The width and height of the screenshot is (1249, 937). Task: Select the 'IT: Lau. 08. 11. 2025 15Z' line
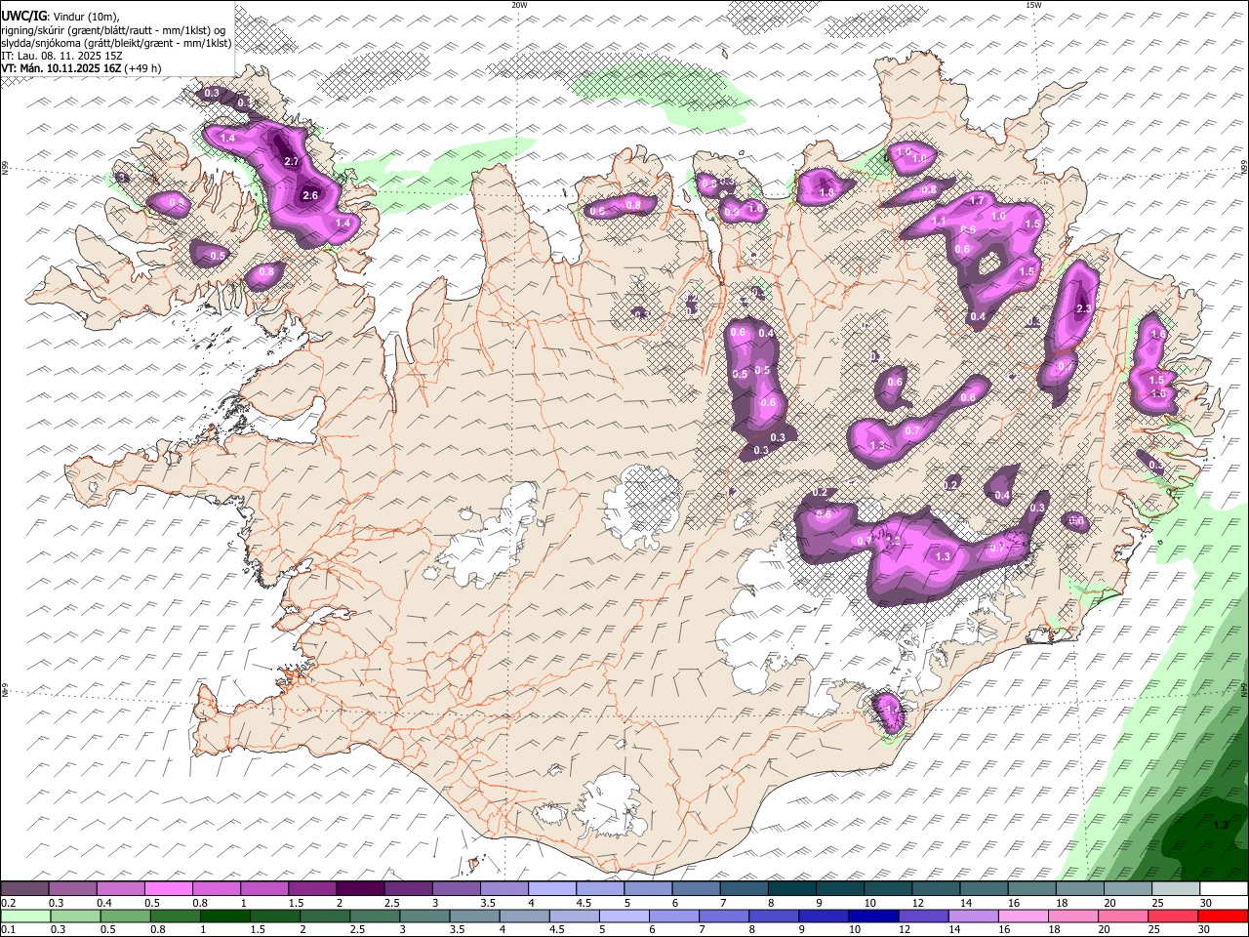61,56
